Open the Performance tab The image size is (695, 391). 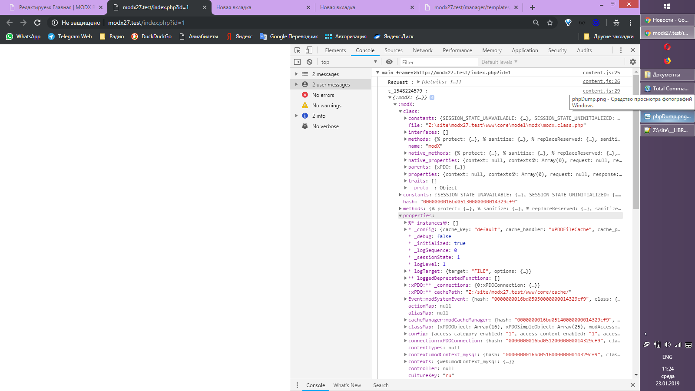(457, 50)
